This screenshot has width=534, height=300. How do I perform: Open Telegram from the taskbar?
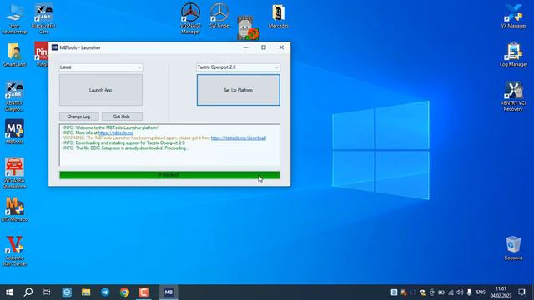(105, 292)
